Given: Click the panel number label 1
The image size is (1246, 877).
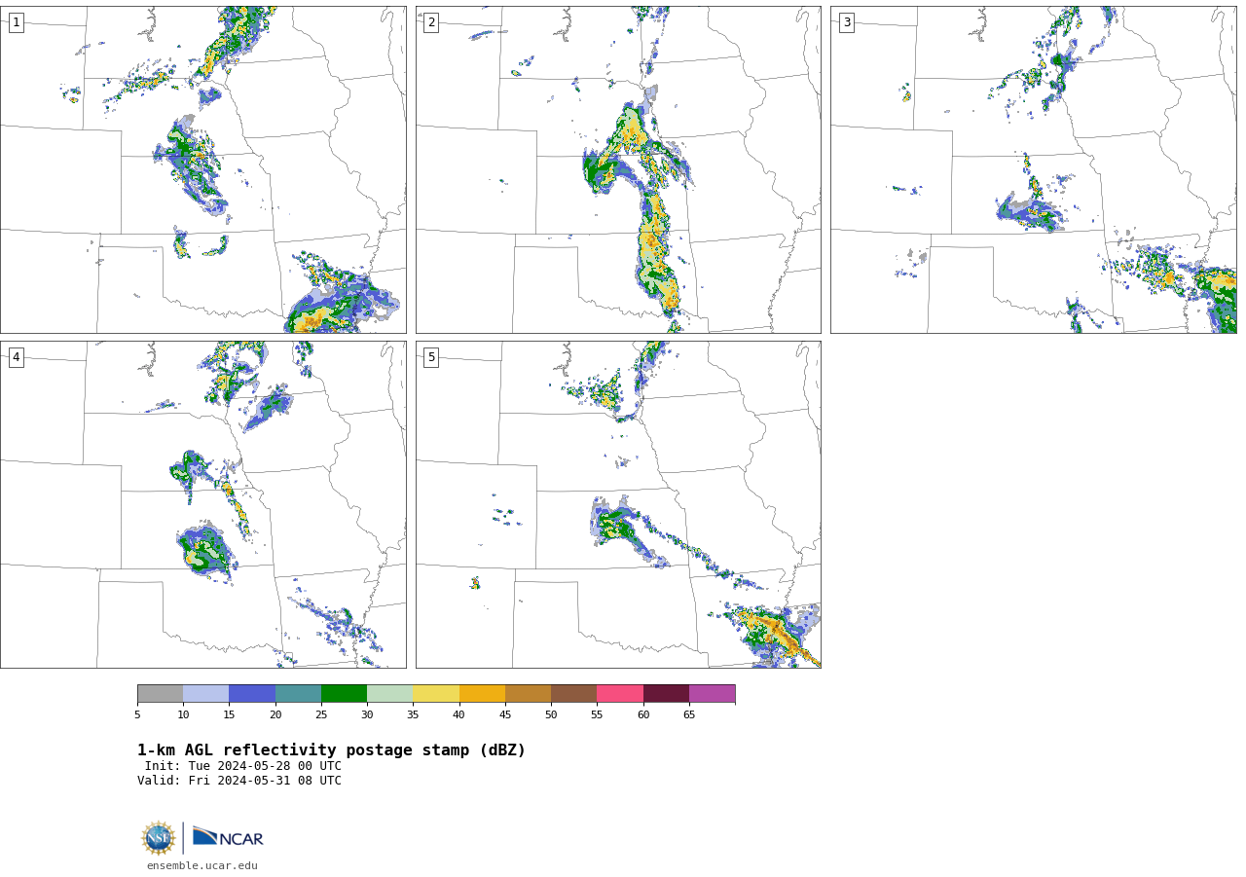Looking at the screenshot, I should click(x=16, y=22).
